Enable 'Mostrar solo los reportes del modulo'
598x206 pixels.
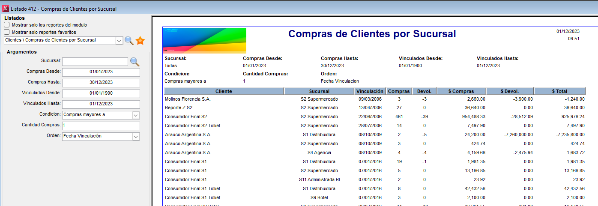pos(7,25)
